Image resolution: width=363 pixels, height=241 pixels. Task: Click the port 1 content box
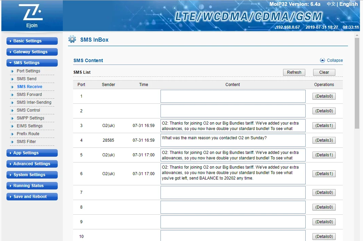233,96
